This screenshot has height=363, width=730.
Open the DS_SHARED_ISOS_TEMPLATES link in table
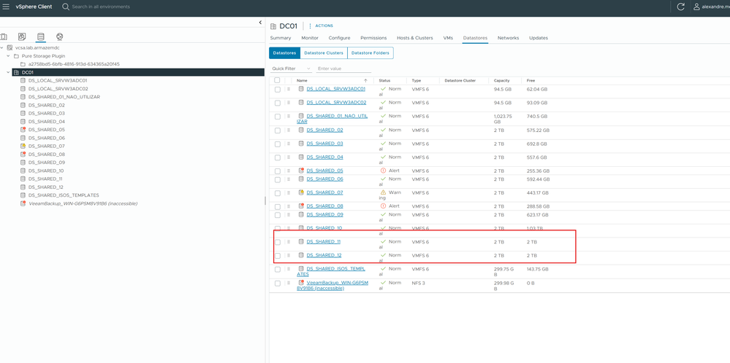[x=331, y=272]
